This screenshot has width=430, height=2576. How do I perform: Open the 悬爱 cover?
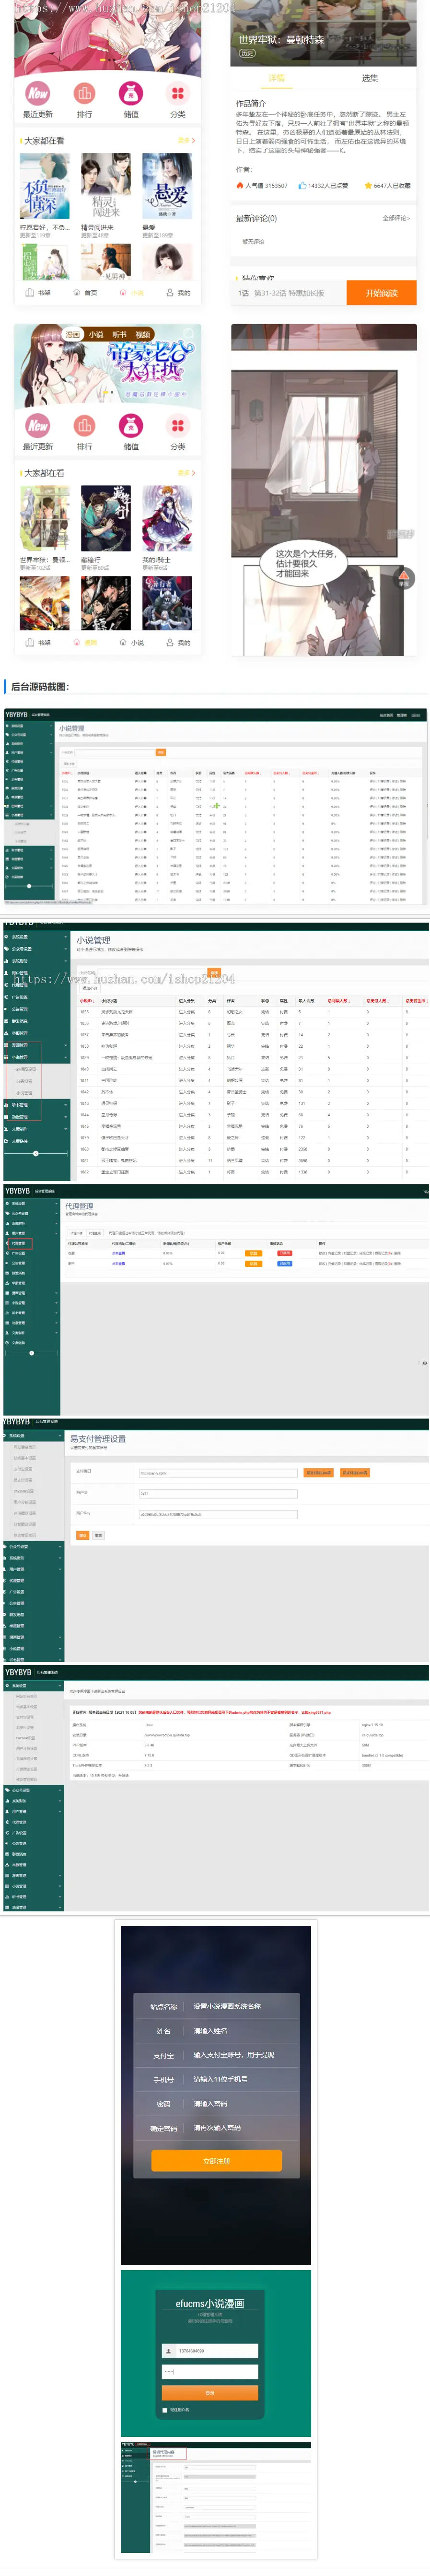167,187
